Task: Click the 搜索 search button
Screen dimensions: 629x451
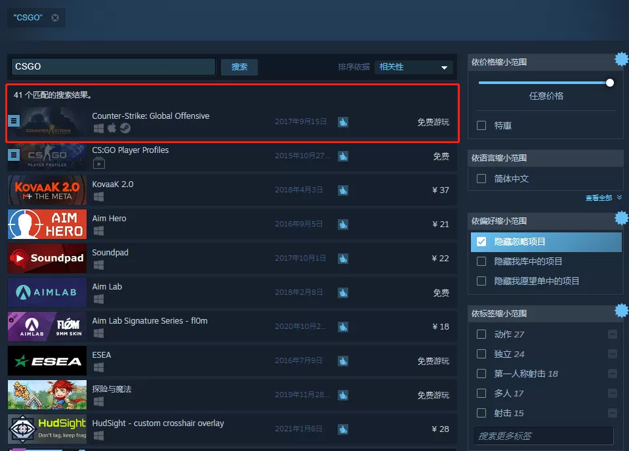Action: [239, 67]
